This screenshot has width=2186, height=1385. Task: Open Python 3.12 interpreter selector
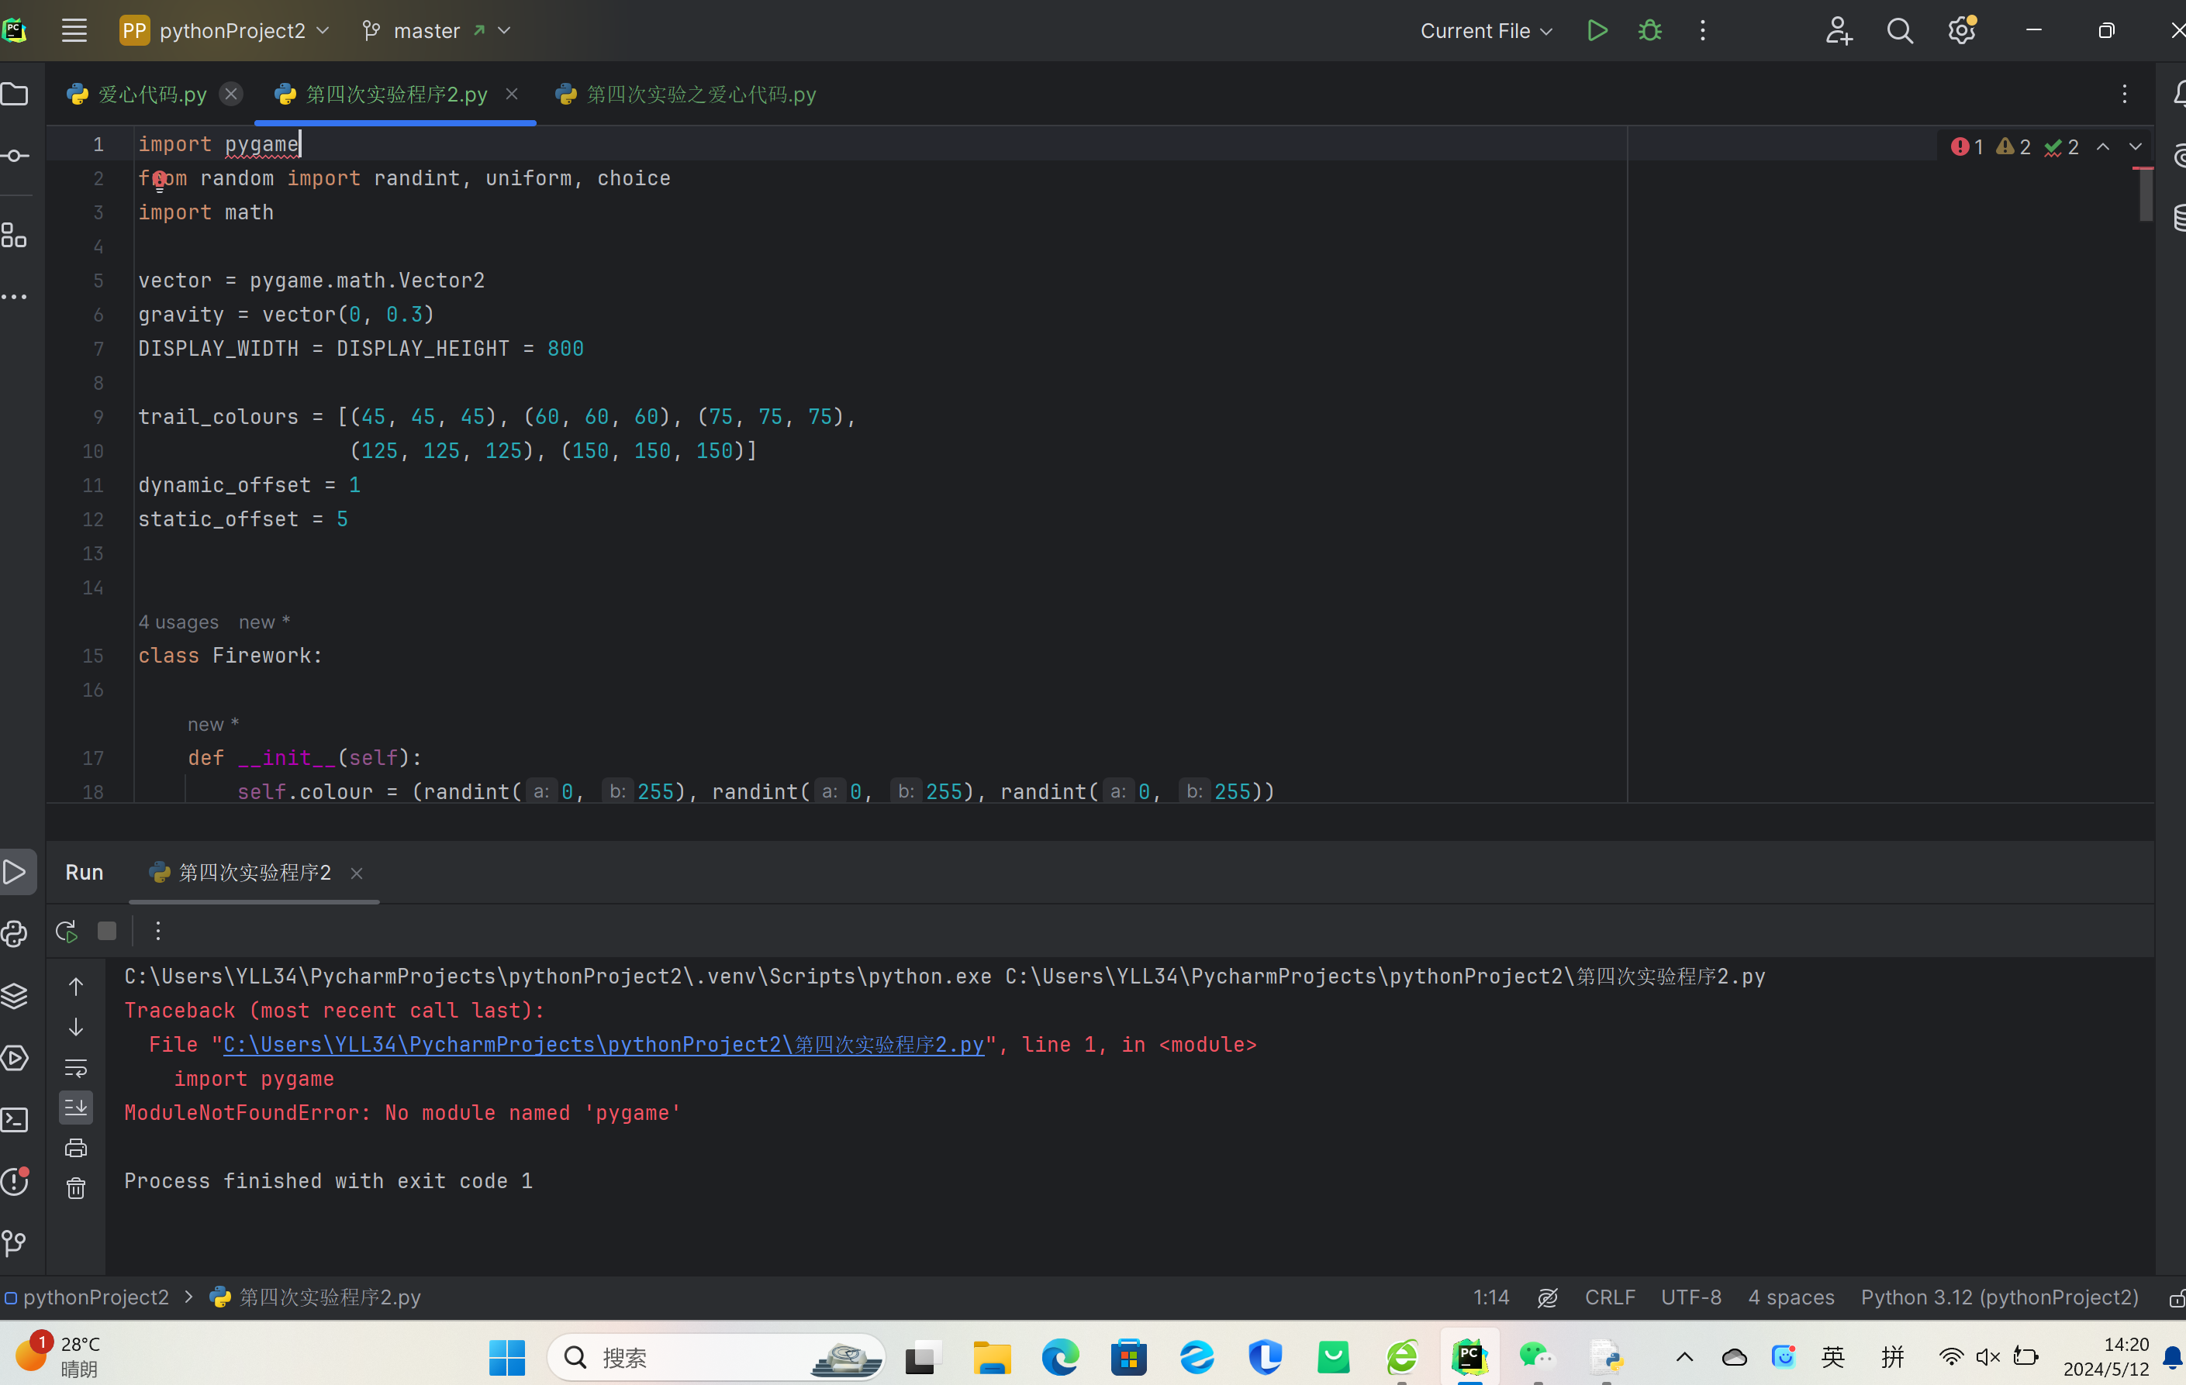2000,1298
